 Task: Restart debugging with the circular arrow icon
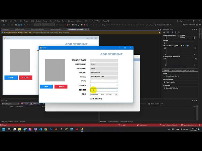87,25
